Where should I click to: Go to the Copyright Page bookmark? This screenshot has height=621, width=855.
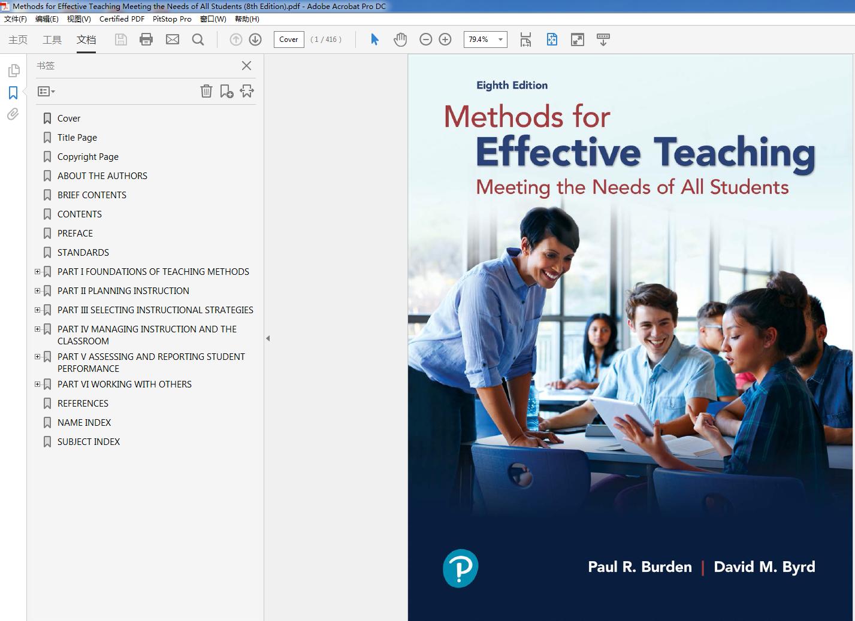pyautogui.click(x=88, y=157)
